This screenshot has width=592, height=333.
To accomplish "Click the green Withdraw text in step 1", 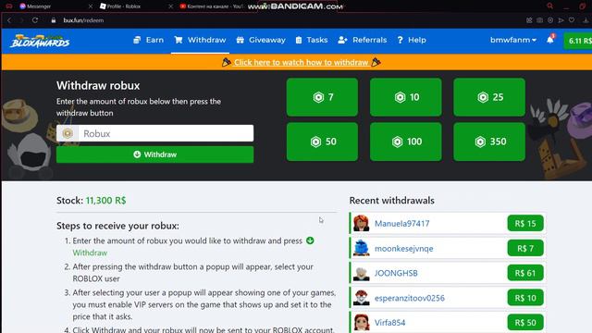I will 90,253.
